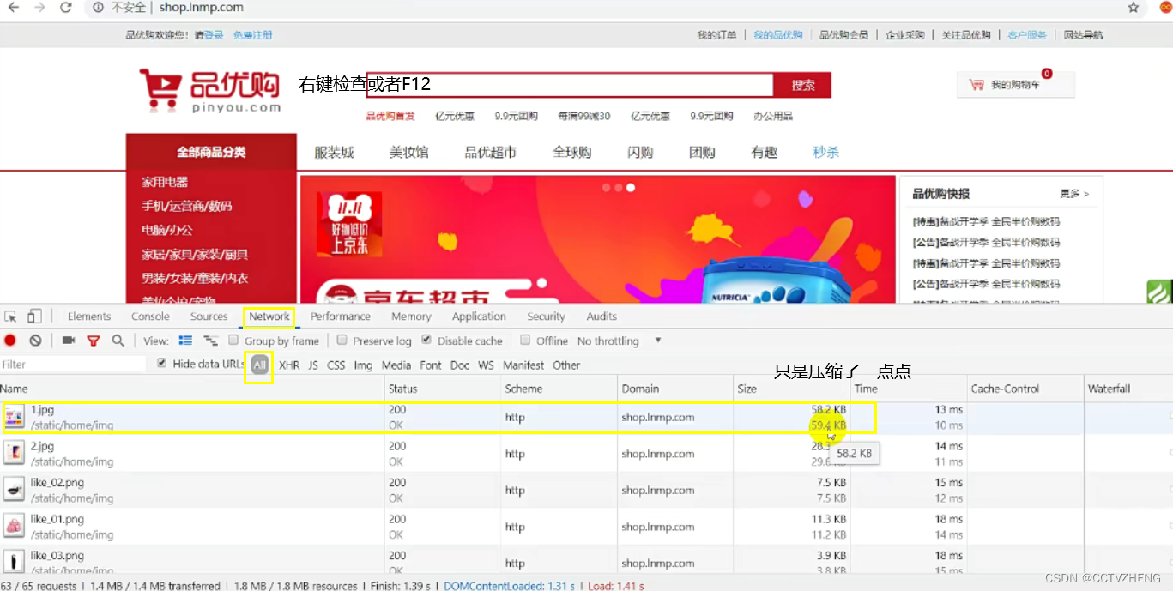The height and width of the screenshot is (591, 1173).
Task: Select 家用电器 category in sidebar
Action: click(x=165, y=182)
